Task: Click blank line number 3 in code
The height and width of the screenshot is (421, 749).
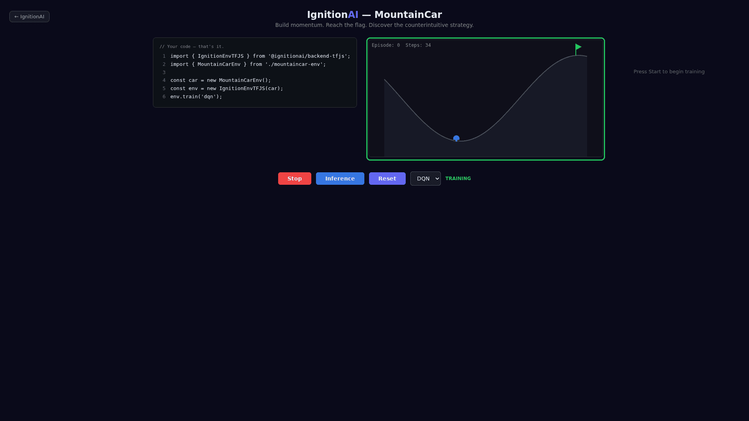Action: (x=164, y=73)
